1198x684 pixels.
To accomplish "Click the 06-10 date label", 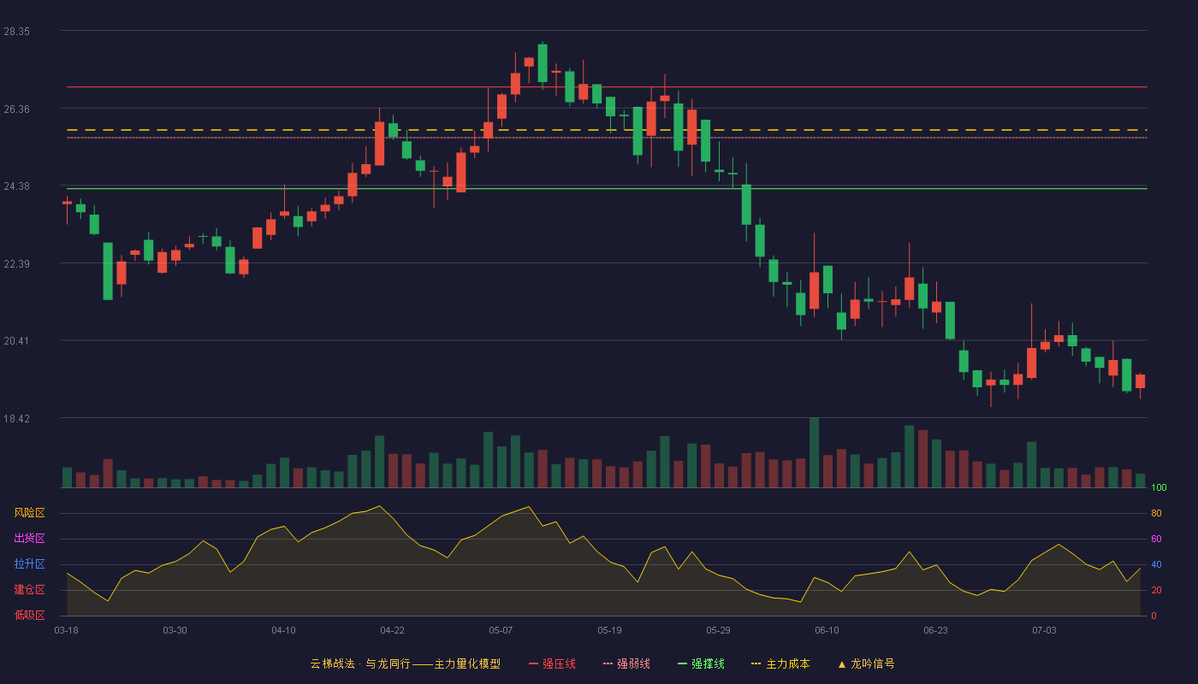I will tap(827, 630).
